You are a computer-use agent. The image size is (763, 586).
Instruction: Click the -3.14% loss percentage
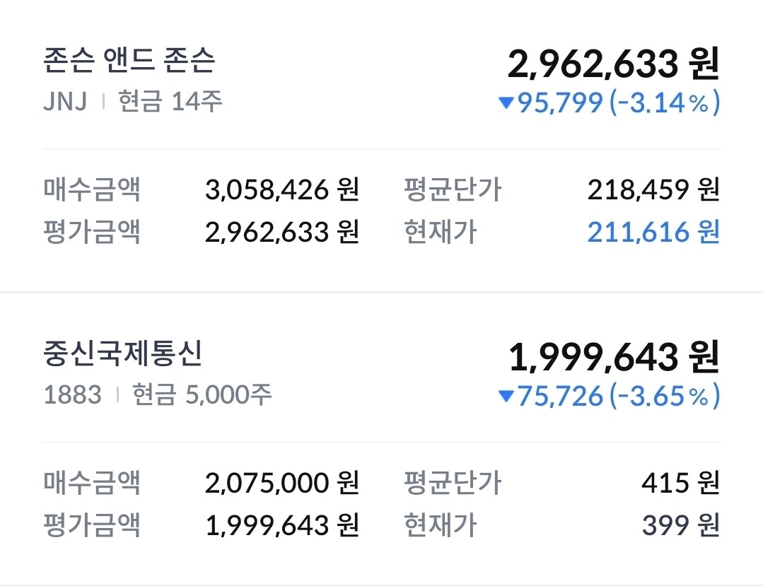click(x=665, y=104)
